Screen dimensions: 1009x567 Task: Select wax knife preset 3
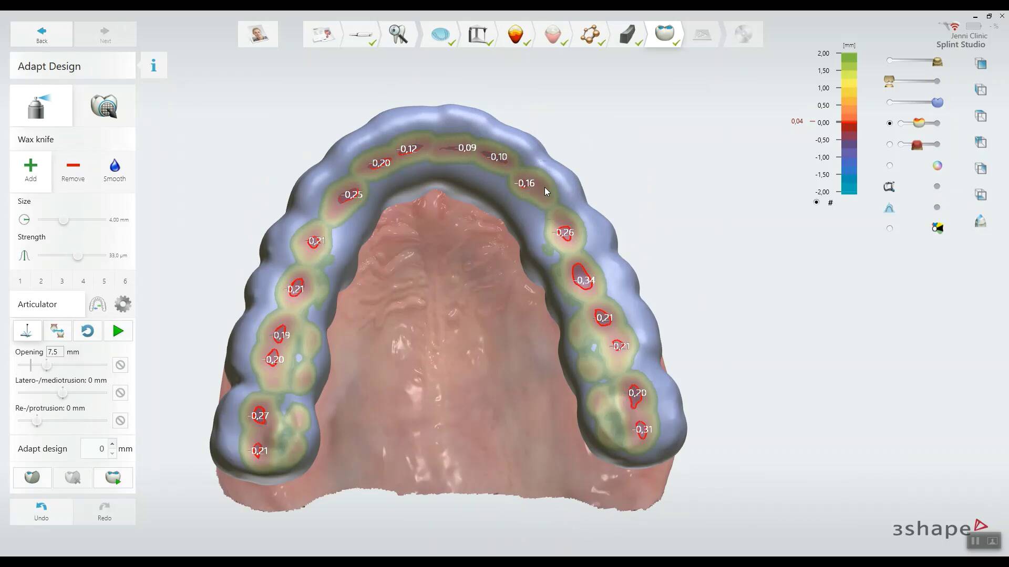click(x=62, y=281)
